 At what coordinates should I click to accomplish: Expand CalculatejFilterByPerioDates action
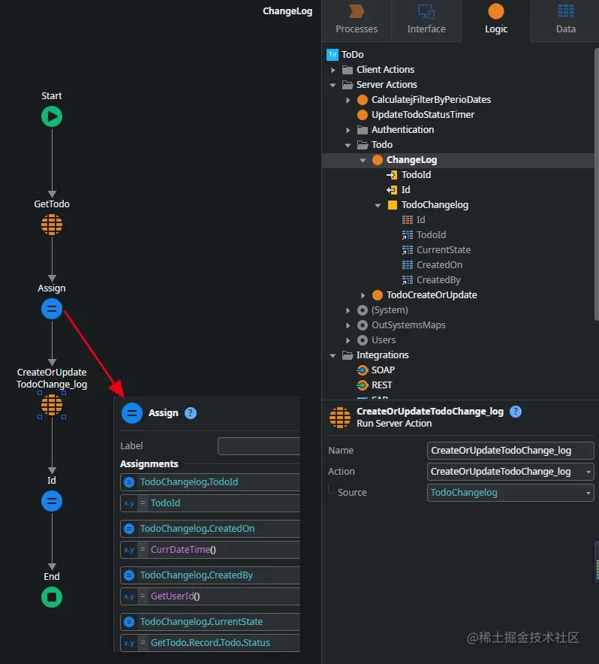348,100
